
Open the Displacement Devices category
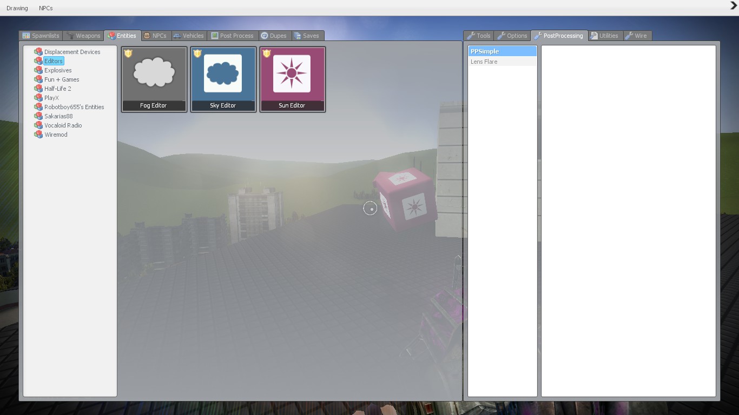pos(72,52)
